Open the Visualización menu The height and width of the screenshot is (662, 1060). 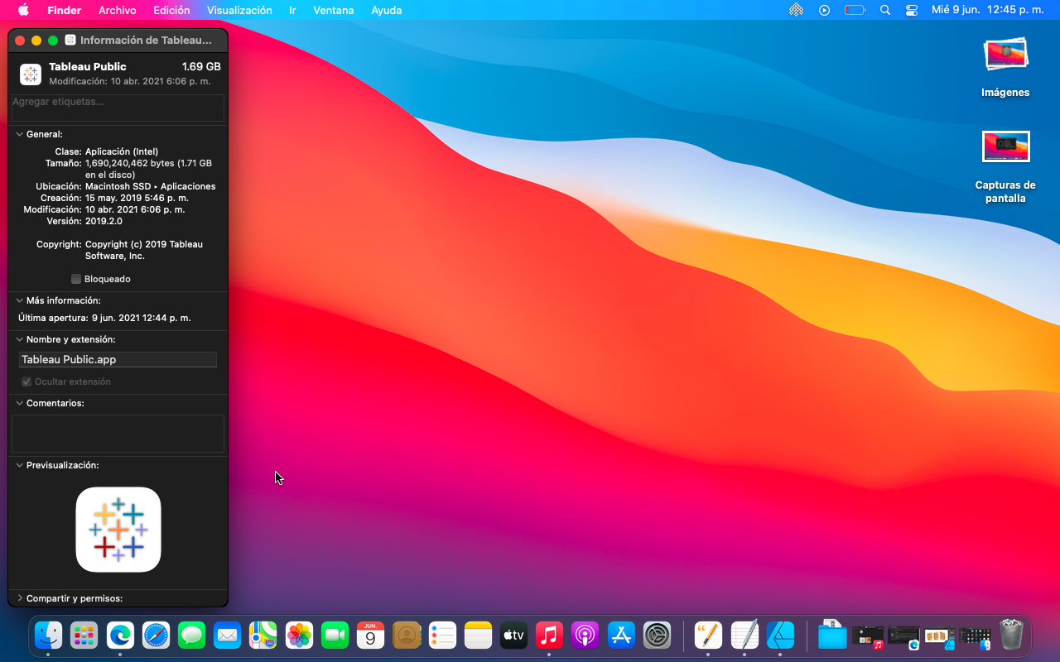coord(239,10)
